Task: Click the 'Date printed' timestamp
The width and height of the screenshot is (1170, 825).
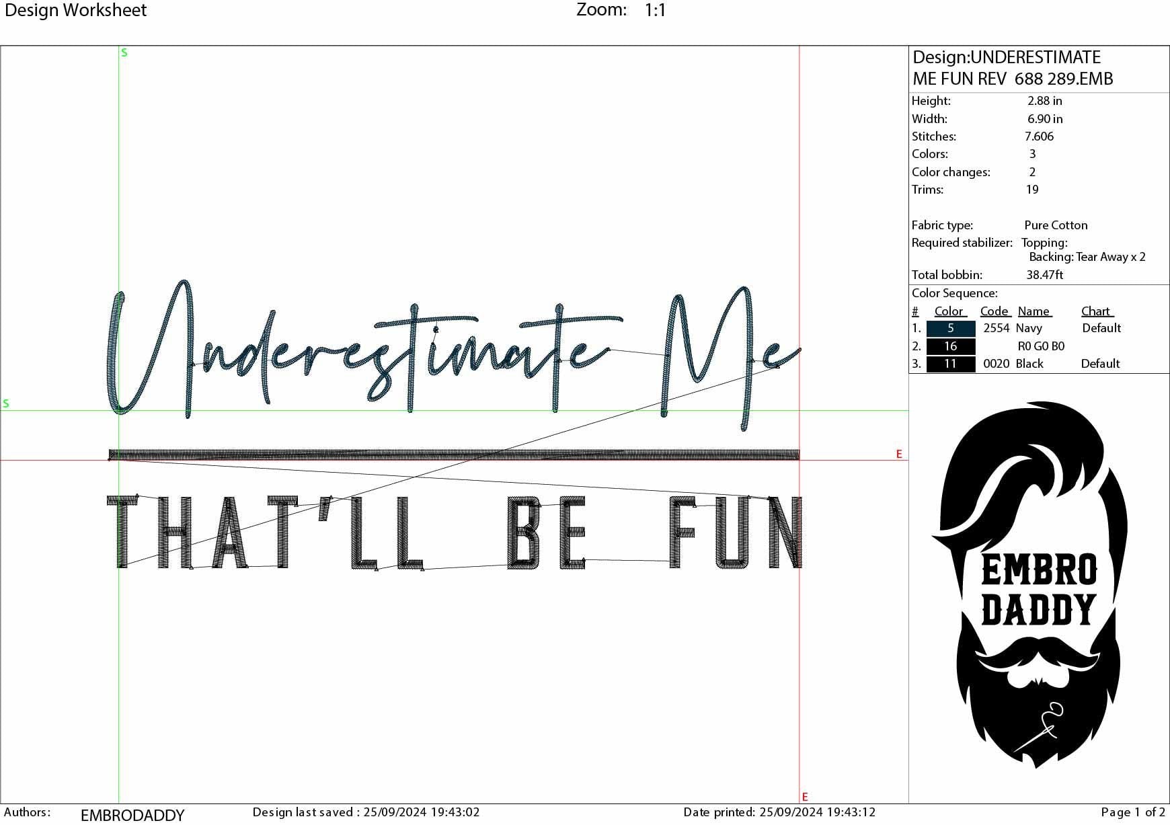Action: (x=779, y=812)
